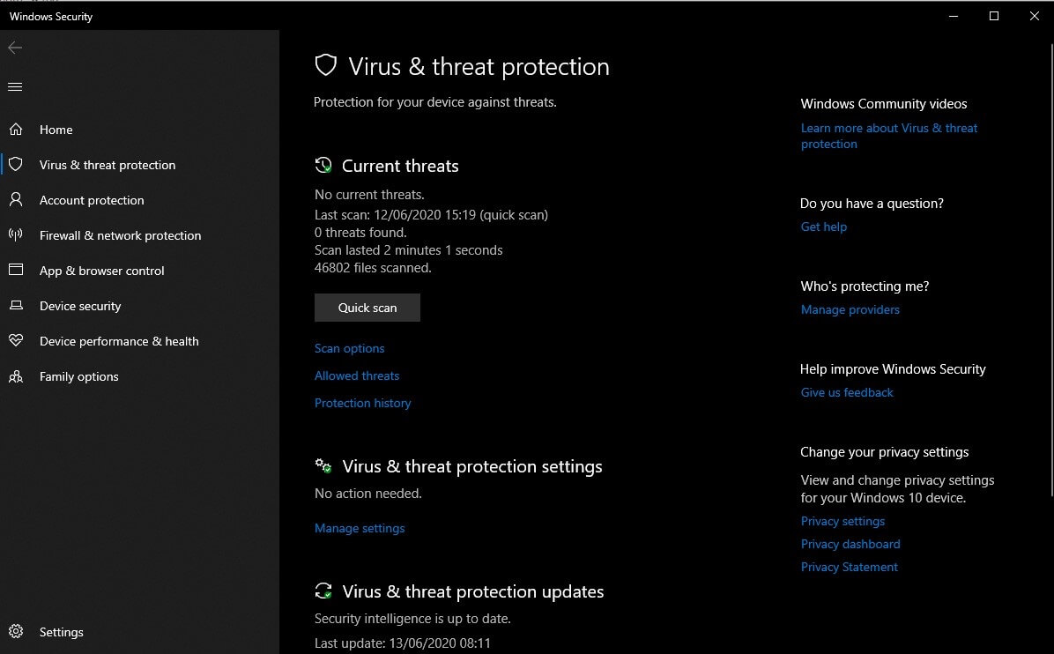Viewport: 1054px width, 654px height.
Task: Click the large shield icon beside page title
Action: click(x=326, y=65)
